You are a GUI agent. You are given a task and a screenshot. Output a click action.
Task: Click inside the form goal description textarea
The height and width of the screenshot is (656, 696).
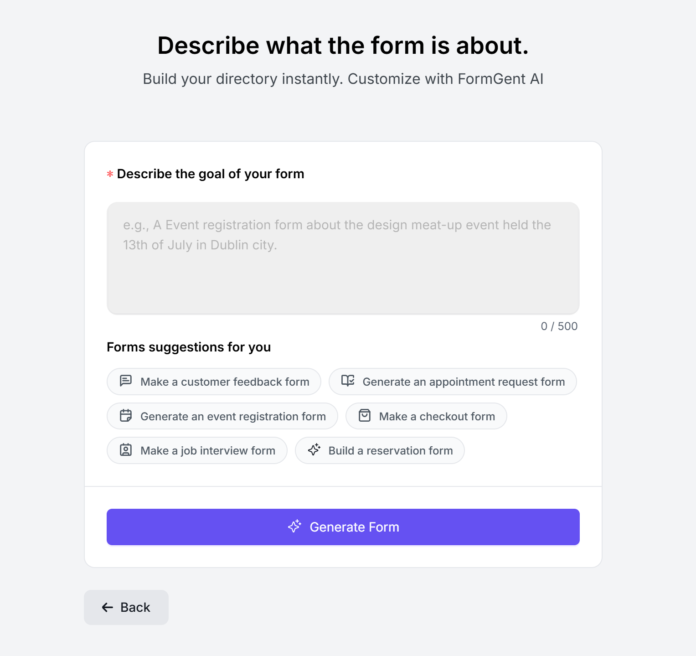[343, 258]
